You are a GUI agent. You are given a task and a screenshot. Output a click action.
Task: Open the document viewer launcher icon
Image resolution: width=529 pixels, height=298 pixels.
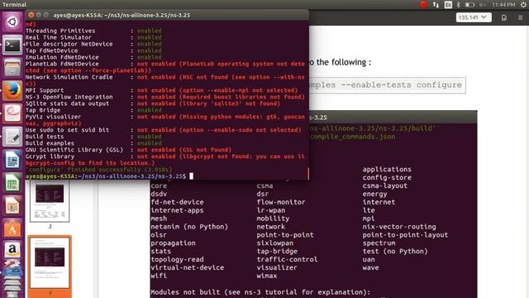point(12,113)
